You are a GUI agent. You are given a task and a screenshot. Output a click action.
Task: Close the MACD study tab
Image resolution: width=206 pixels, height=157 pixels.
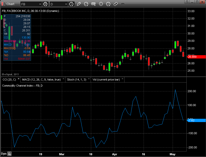coord(63,79)
